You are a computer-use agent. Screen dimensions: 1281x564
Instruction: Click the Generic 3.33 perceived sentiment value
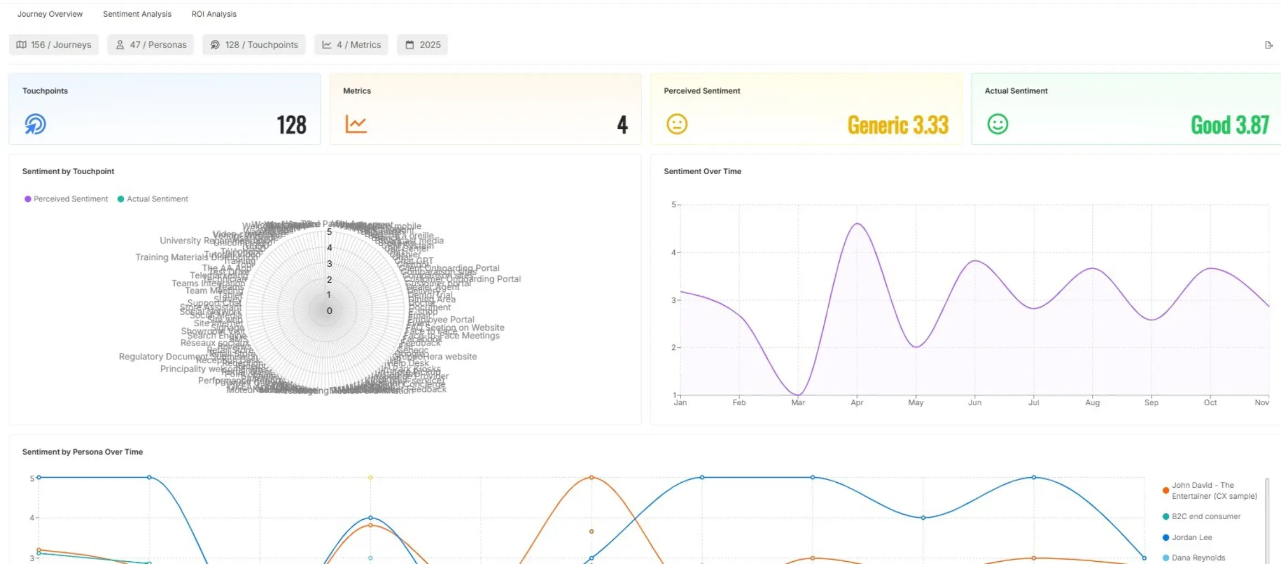tap(898, 125)
